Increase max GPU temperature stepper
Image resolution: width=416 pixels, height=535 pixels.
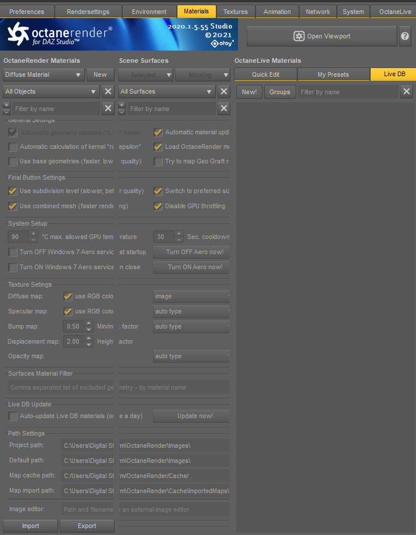pyautogui.click(x=33, y=234)
